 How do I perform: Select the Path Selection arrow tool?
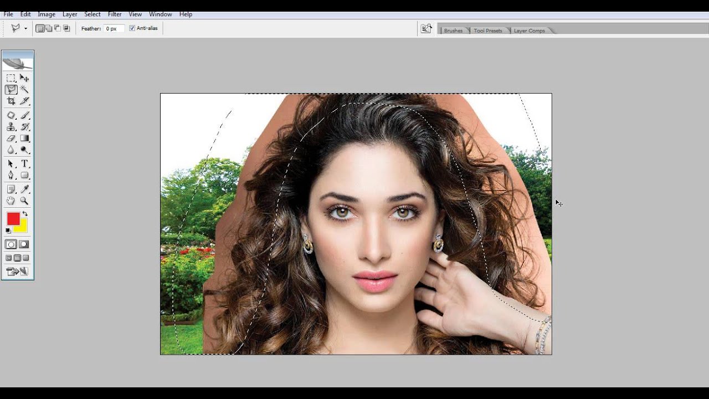click(x=11, y=164)
